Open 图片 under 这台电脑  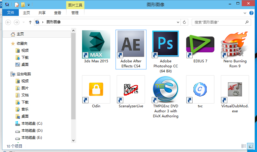point(22,88)
